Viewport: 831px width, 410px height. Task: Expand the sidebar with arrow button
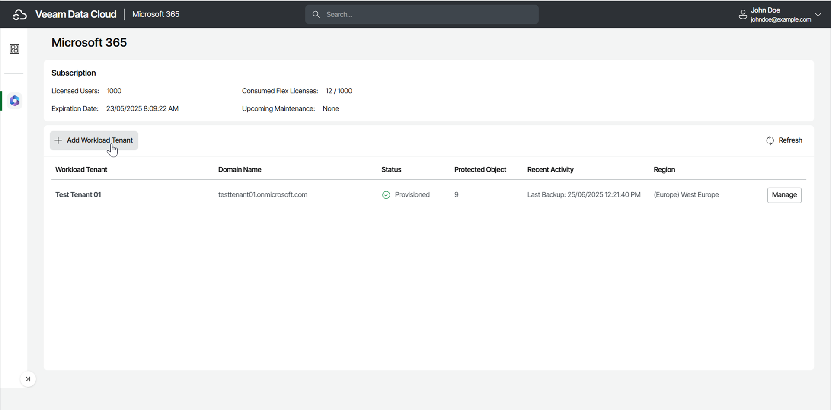(28, 379)
